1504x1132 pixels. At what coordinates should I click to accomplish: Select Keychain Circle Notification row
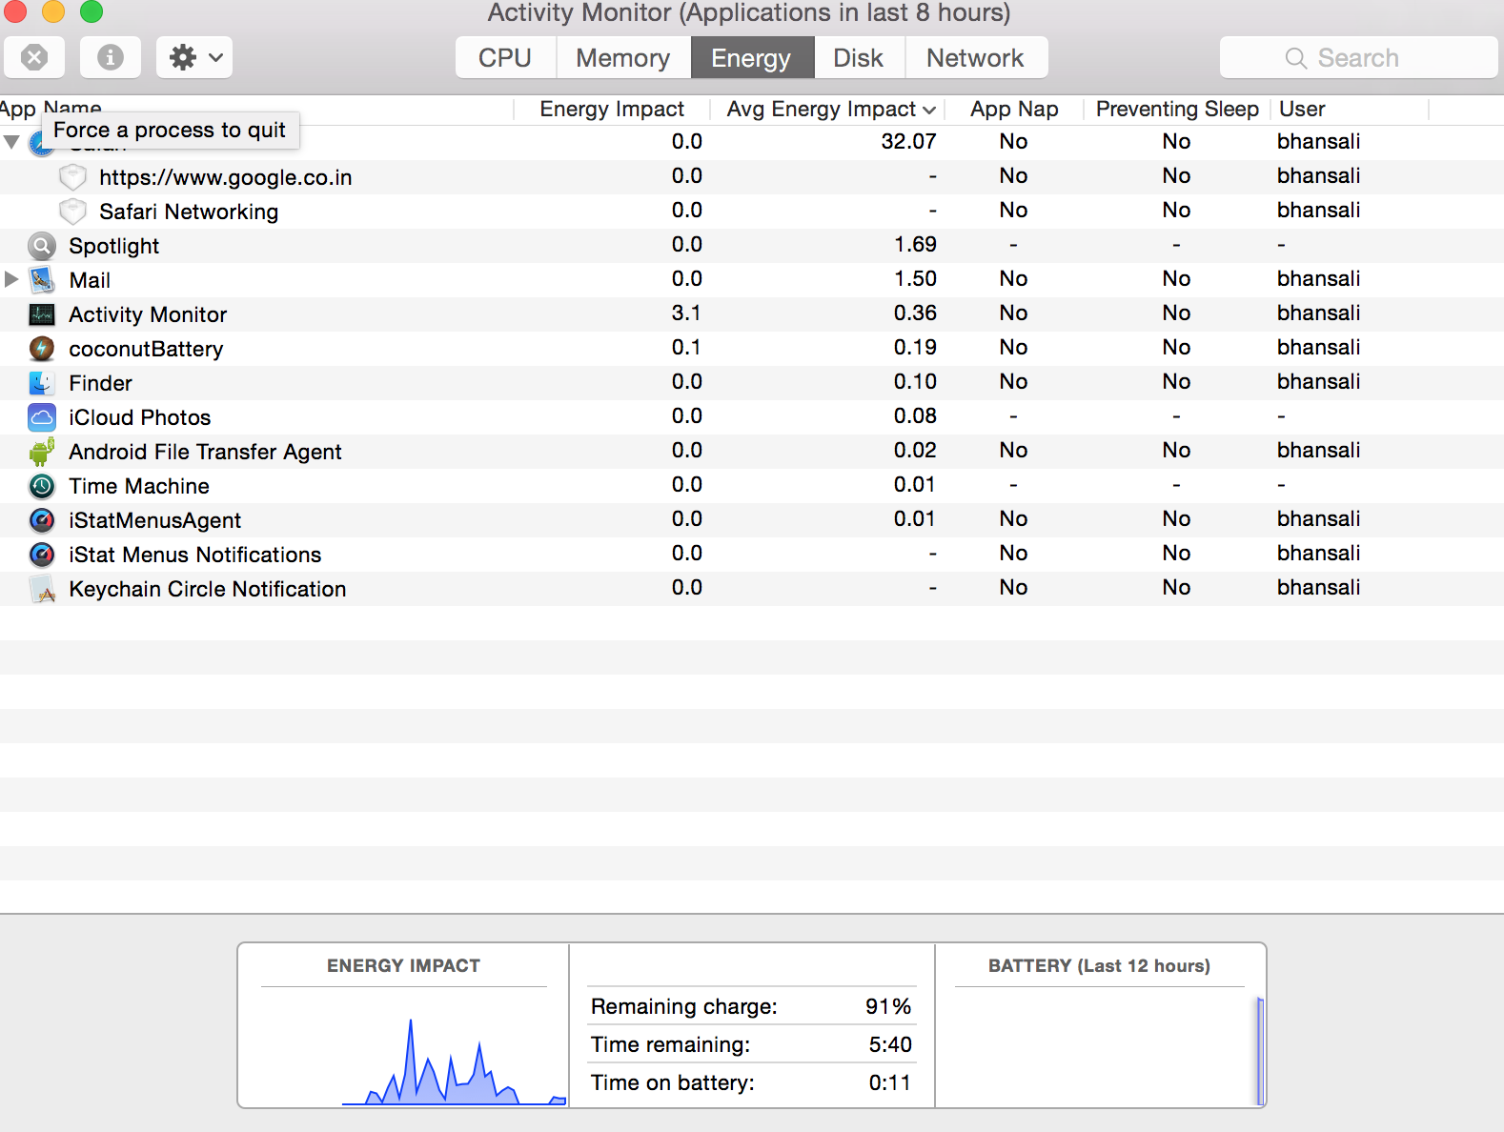point(752,589)
